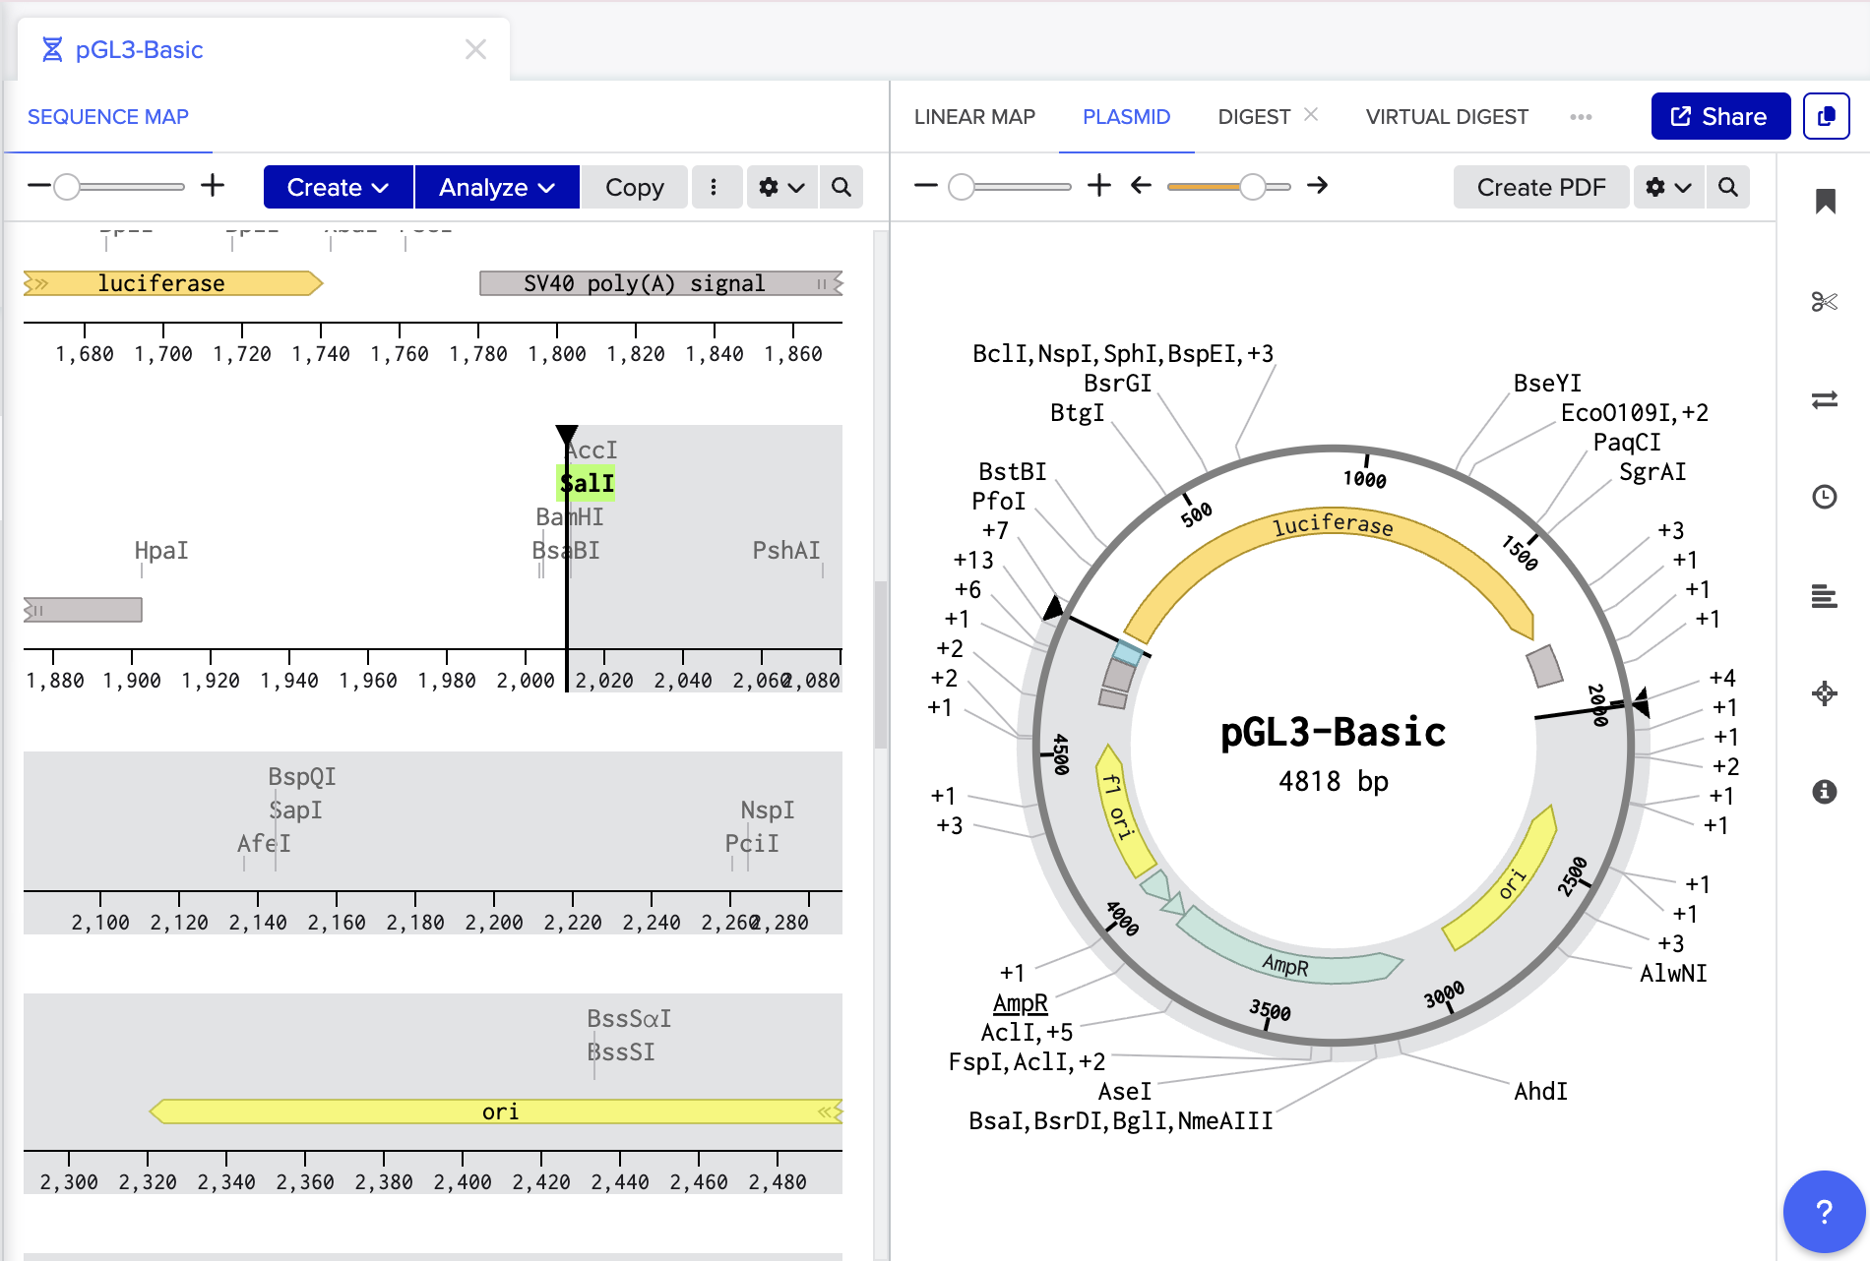Select the PLASMID tab
This screenshot has height=1261, width=1870.
1127,117
